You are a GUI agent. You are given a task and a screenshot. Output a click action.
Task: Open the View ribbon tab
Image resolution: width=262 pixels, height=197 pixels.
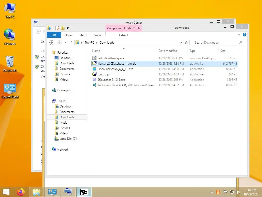(x=97, y=35)
